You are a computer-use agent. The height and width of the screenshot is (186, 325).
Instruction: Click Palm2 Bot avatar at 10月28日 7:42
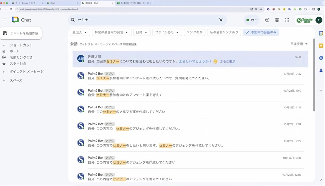(81, 76)
